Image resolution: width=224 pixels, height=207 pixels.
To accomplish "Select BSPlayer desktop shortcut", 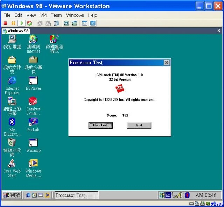I will 33,83.
